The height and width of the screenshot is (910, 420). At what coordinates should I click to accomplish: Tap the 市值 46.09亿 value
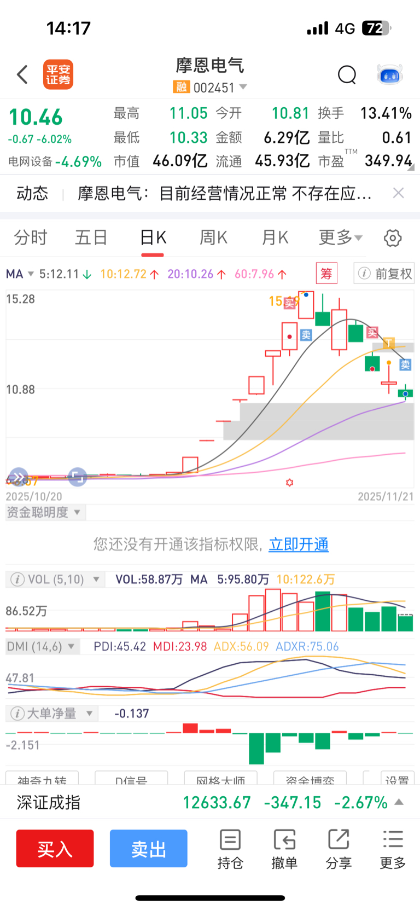pos(180,160)
